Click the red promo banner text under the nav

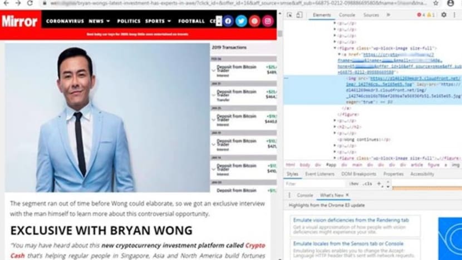[137, 34]
